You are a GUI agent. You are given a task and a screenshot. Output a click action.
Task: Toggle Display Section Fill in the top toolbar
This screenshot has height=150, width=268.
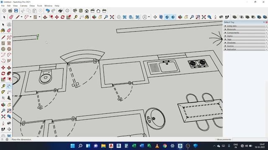[173, 17]
